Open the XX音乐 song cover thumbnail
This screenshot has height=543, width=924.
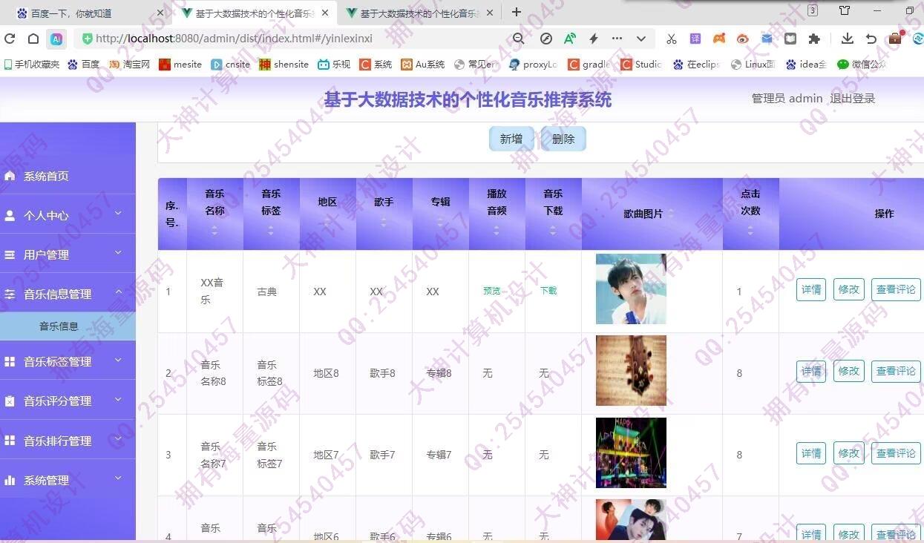point(631,289)
